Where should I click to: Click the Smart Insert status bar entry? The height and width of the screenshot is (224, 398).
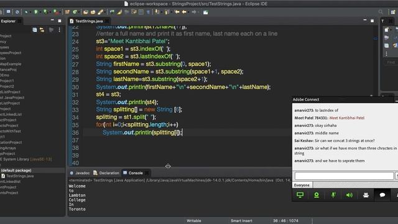tap(241, 221)
